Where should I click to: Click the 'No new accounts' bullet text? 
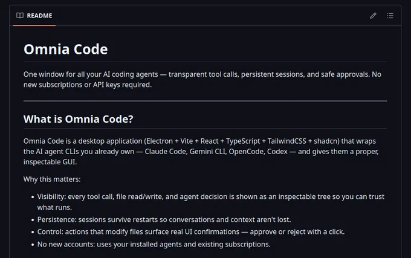pos(154,244)
